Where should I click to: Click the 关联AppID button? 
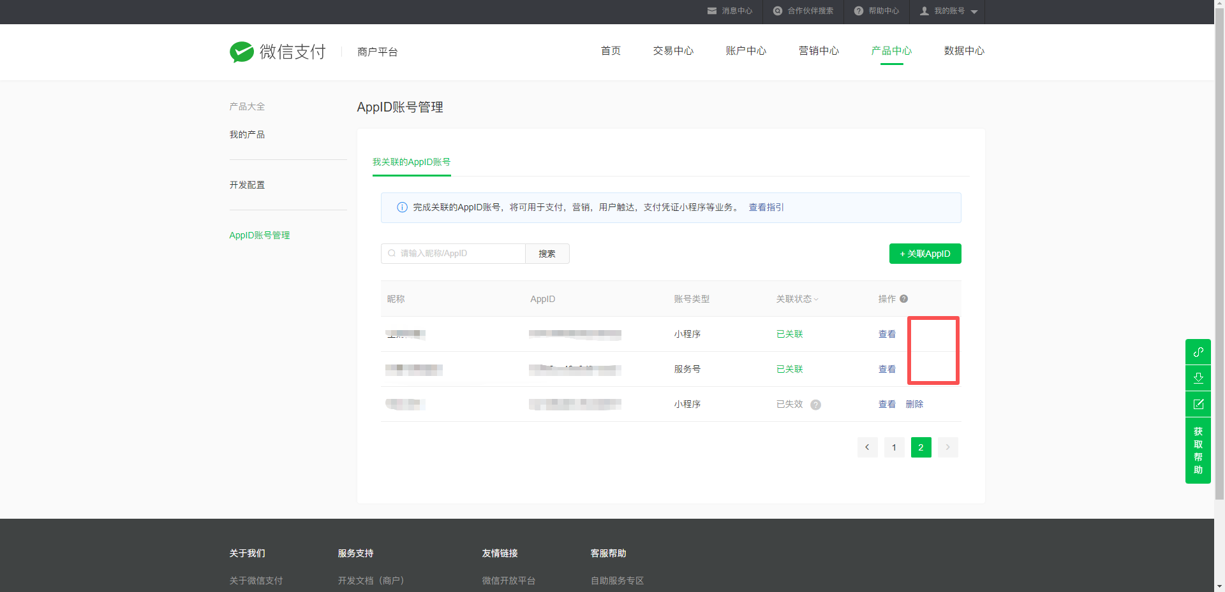(x=925, y=254)
